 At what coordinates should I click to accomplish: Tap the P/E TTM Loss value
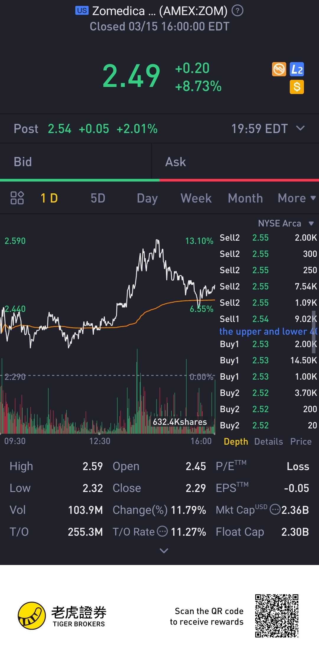pyautogui.click(x=298, y=466)
